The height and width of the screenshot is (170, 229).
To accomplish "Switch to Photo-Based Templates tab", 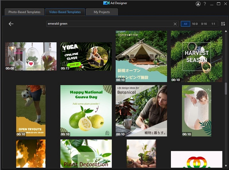I will [24, 12].
